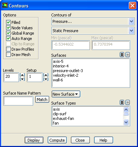Uncheck the Filled option

(x=8, y=22)
